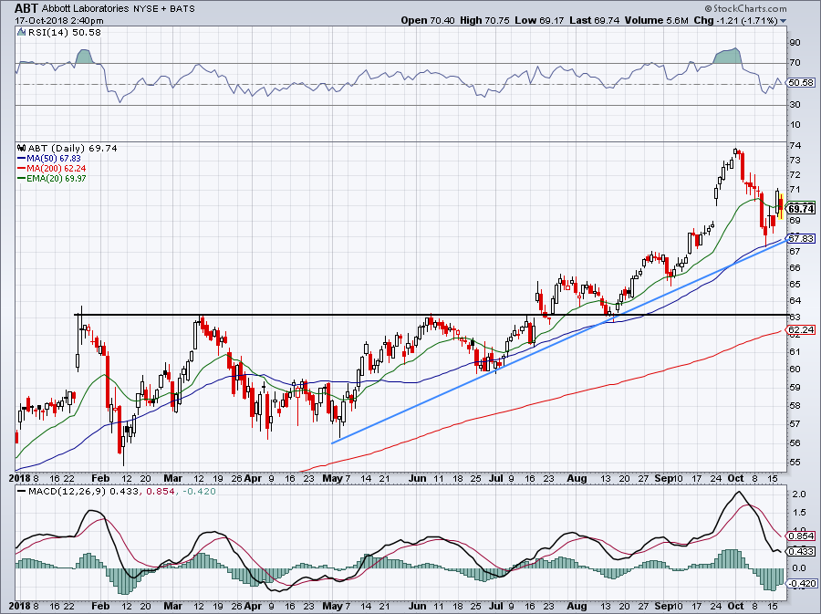Viewport: 821px width, 614px height.
Task: Click the 0.433 MACD tag on right axis
Action: click(801, 552)
